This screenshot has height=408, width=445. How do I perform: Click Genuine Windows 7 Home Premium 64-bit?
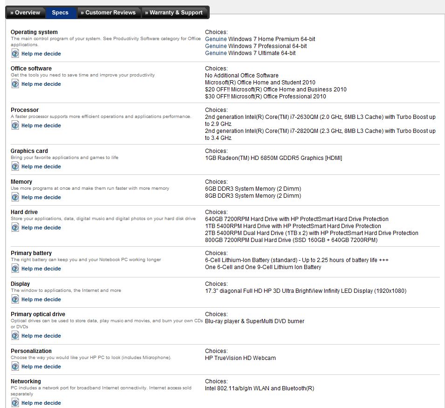click(260, 39)
